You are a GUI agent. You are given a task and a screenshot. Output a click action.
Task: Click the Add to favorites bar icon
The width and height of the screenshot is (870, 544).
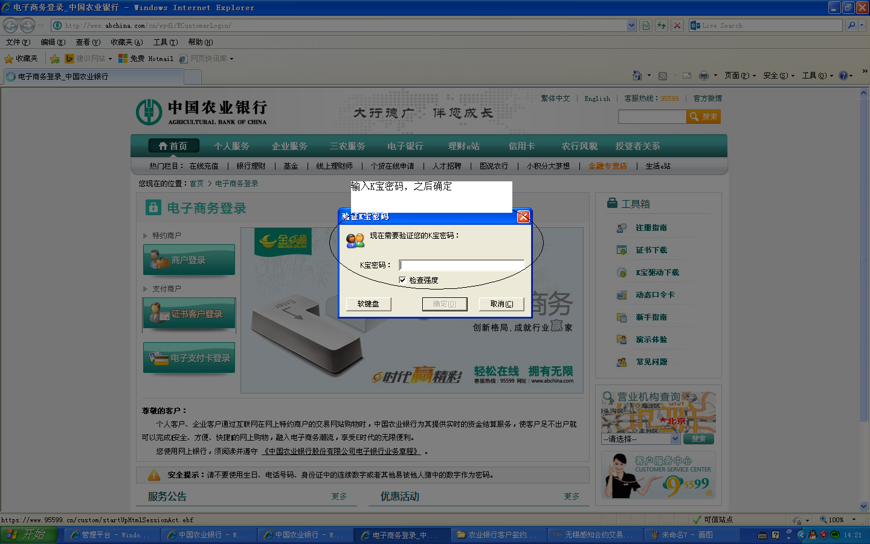55,59
